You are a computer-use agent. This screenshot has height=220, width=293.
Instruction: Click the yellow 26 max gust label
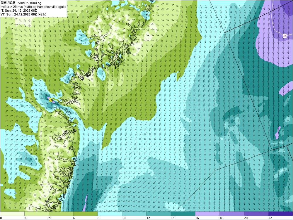(51, 100)
